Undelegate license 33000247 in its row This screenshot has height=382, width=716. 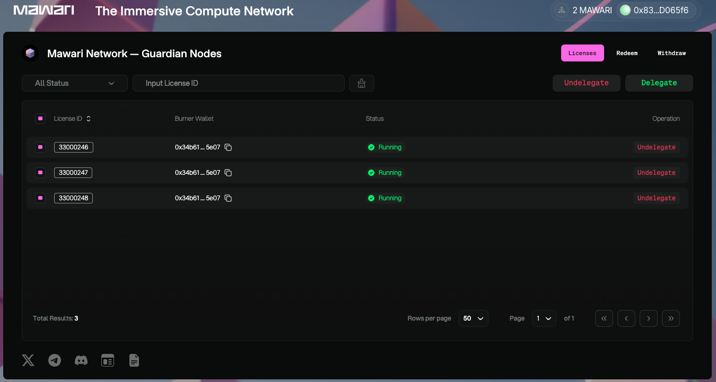click(x=656, y=173)
